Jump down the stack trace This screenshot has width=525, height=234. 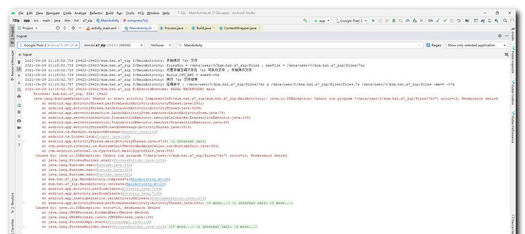pos(19,82)
